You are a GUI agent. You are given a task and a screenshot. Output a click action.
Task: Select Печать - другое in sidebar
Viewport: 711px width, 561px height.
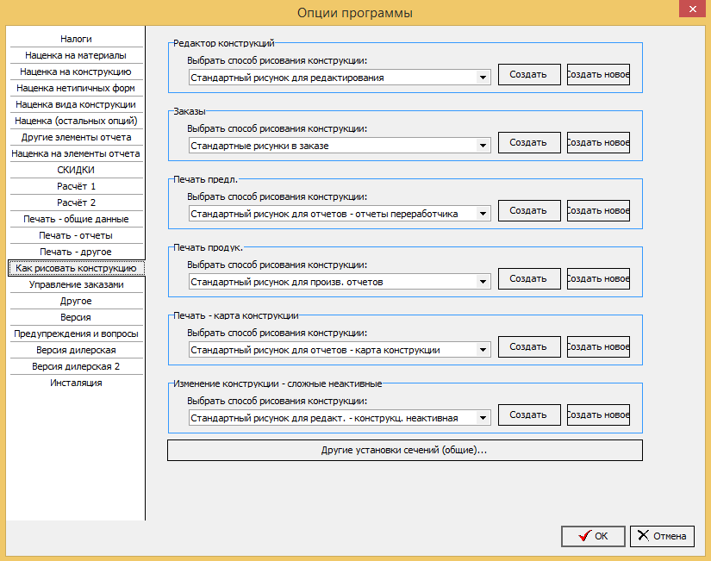76,252
